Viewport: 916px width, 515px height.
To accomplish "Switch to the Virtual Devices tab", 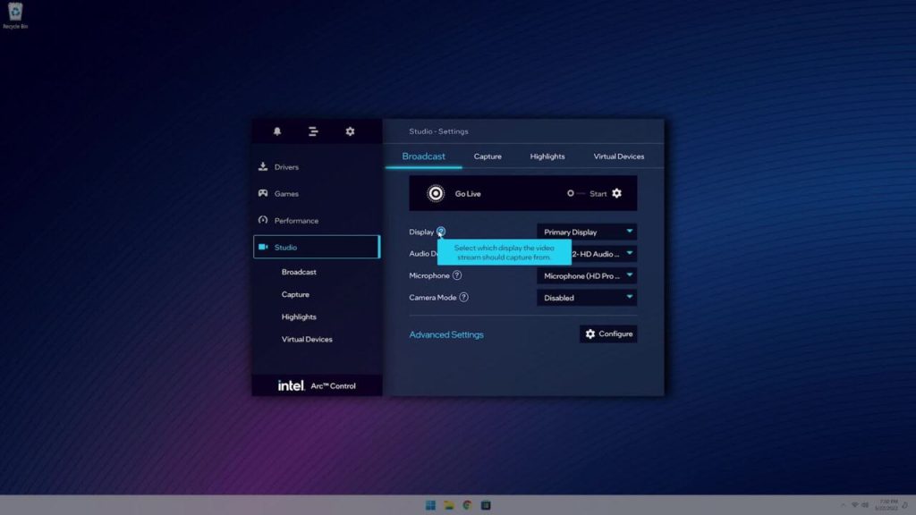I will [618, 156].
